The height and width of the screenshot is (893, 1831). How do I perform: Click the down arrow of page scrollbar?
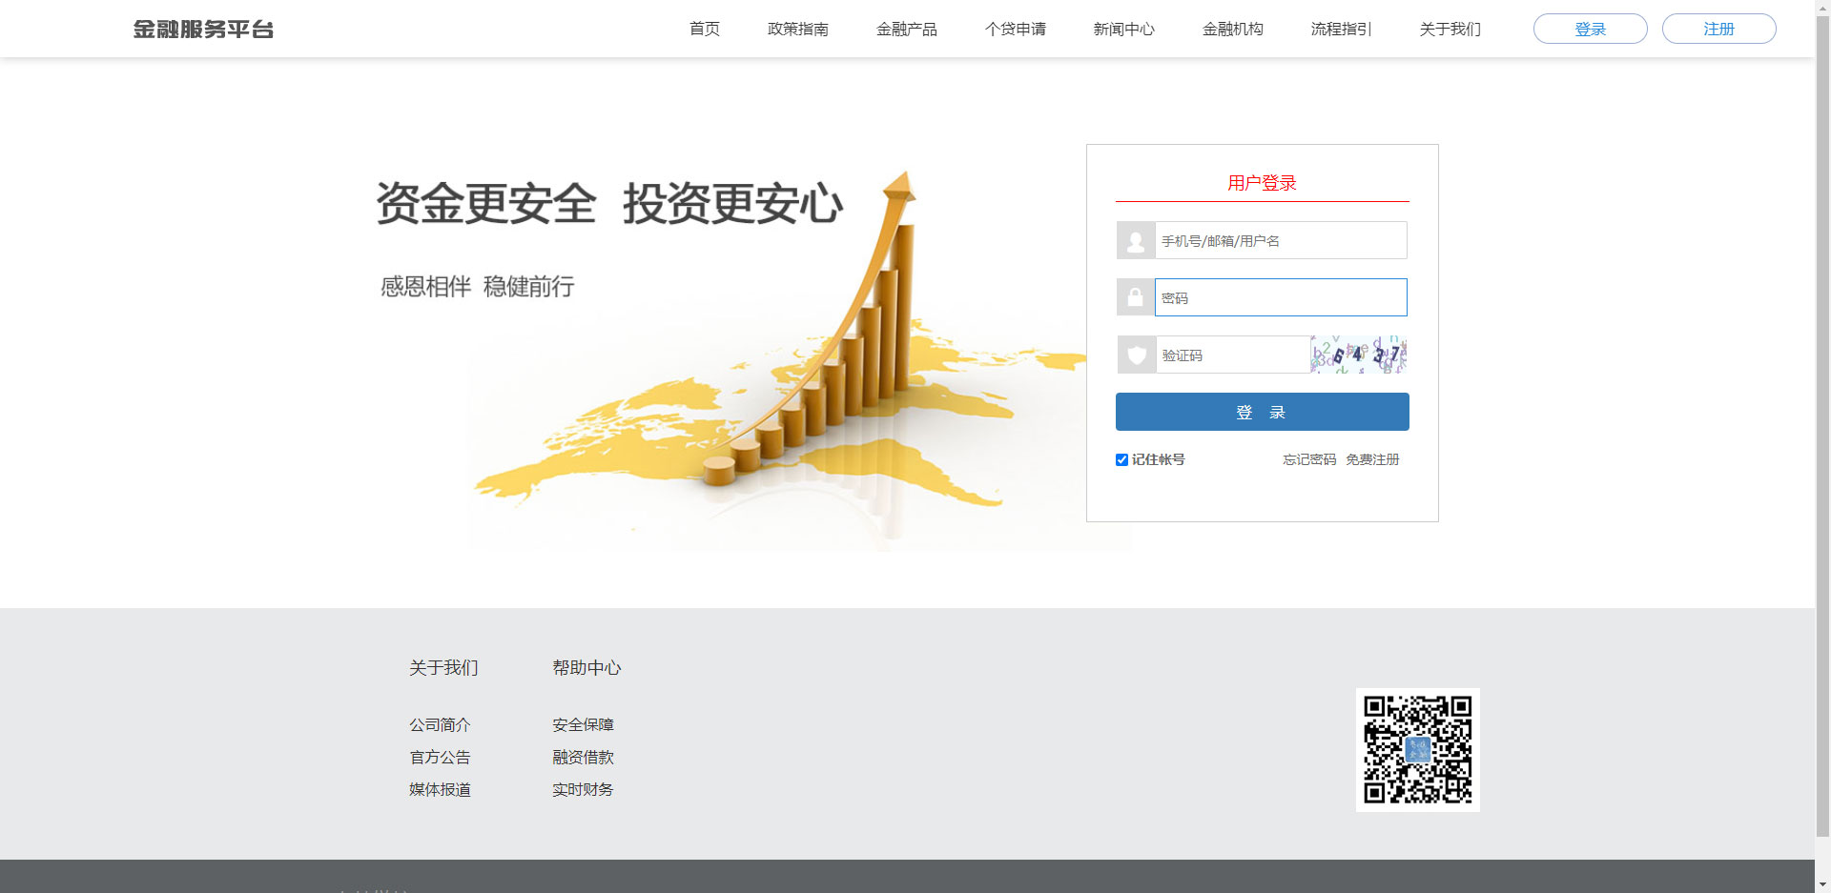[1822, 883]
